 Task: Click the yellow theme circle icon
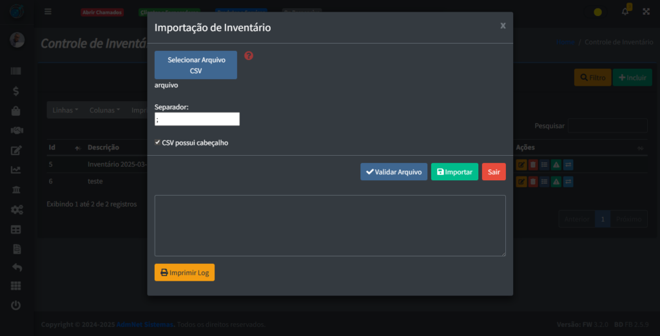coord(598,12)
